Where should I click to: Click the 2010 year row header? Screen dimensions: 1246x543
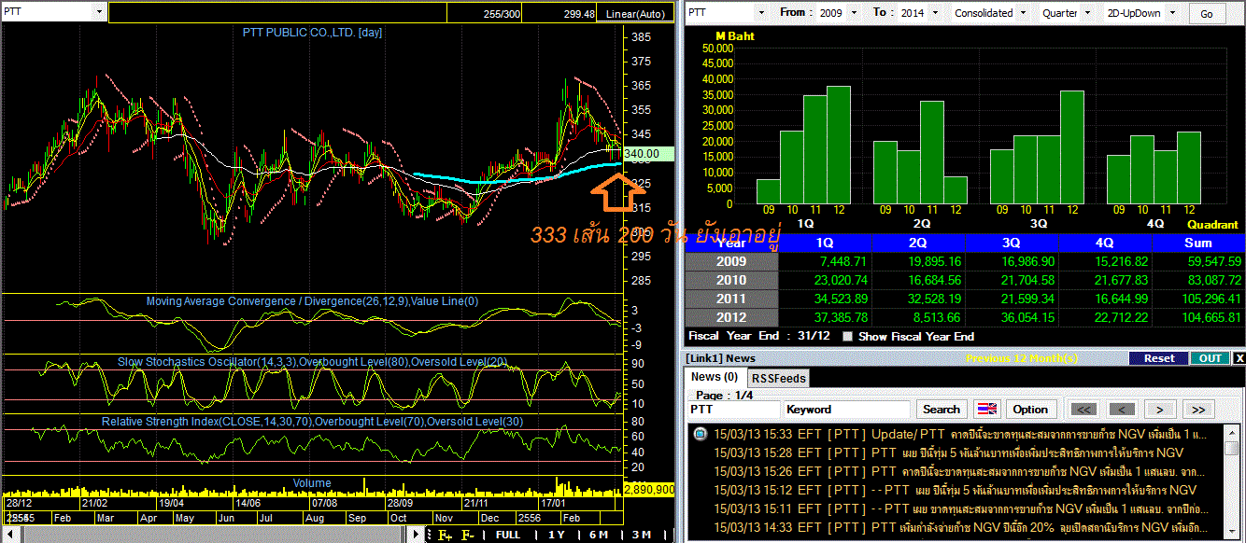731,280
